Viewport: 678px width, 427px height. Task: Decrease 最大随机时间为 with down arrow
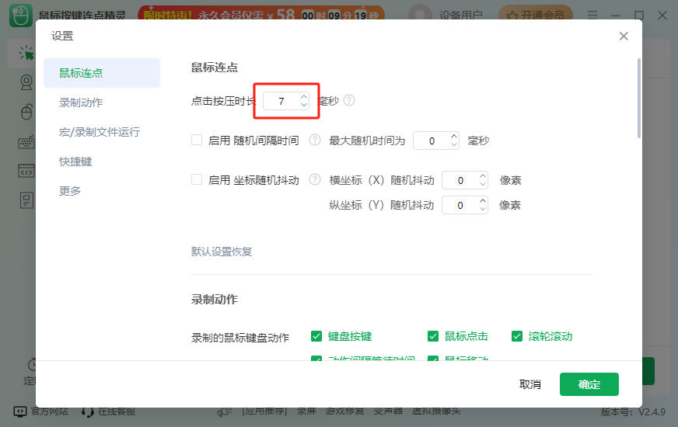[453, 144]
